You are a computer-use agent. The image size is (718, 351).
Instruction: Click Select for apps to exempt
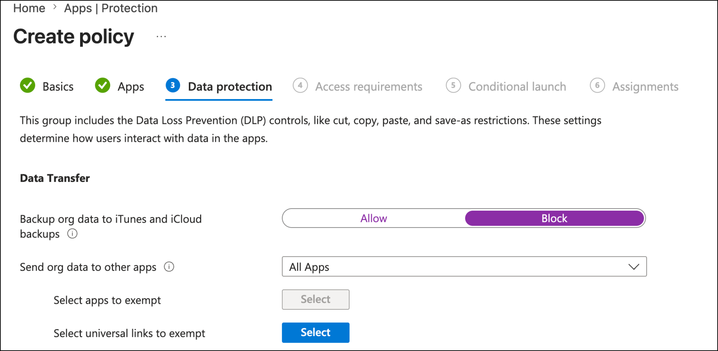click(x=316, y=300)
